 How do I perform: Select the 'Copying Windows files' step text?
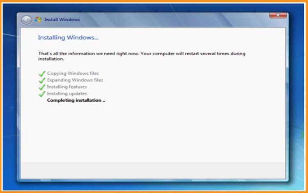coord(73,73)
